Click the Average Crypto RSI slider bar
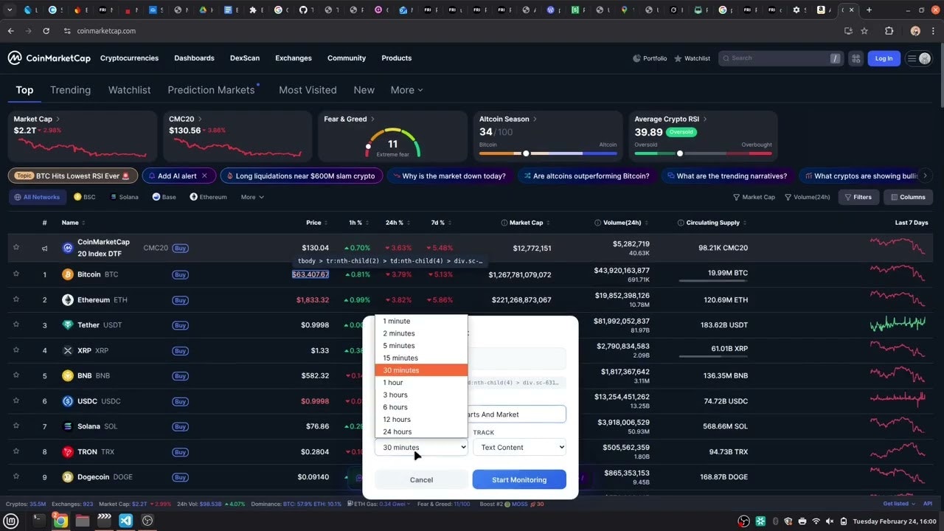 pyautogui.click(x=703, y=153)
